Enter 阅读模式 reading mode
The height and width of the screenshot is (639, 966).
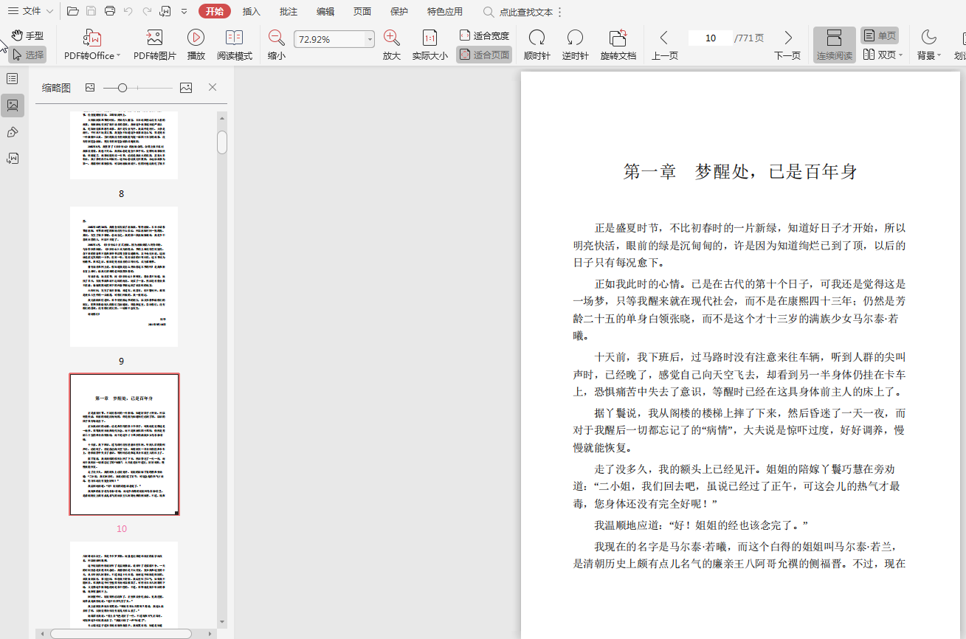pos(235,45)
